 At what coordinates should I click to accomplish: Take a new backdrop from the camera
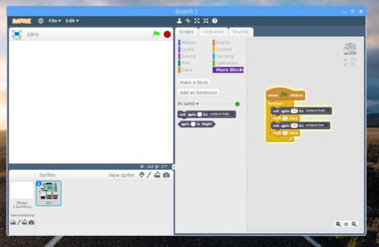[31, 222]
